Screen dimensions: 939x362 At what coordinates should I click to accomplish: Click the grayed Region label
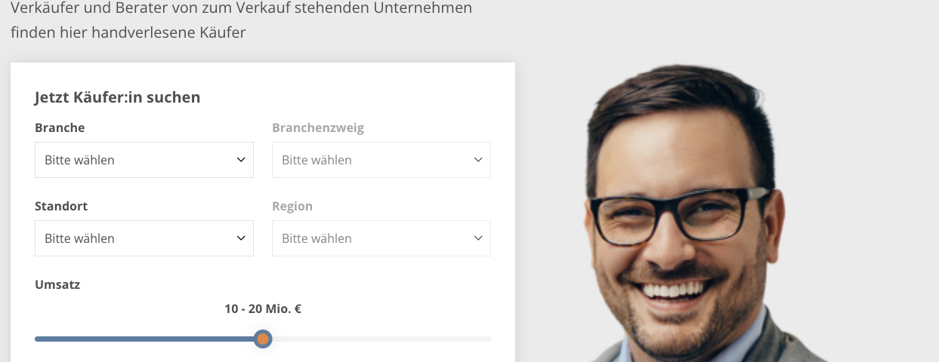(x=292, y=207)
